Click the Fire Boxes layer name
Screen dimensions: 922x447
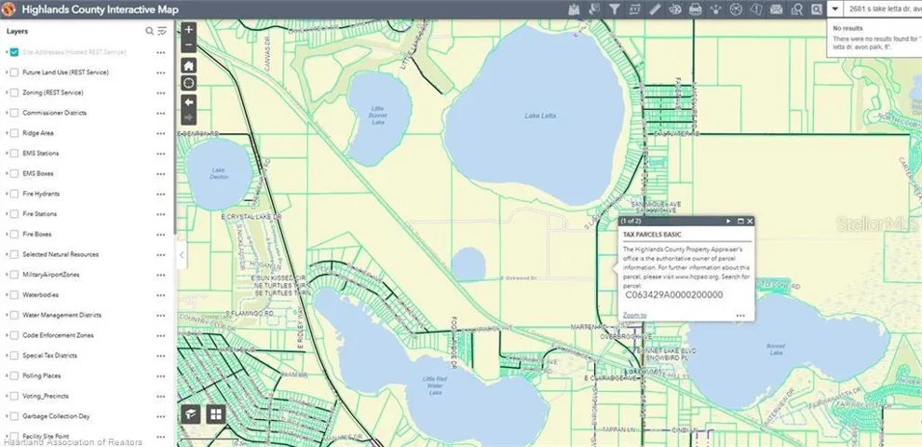tap(37, 234)
